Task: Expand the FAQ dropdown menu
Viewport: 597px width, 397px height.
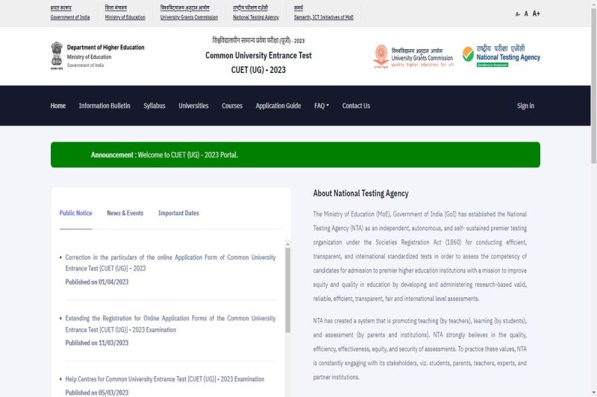Action: [x=321, y=106]
